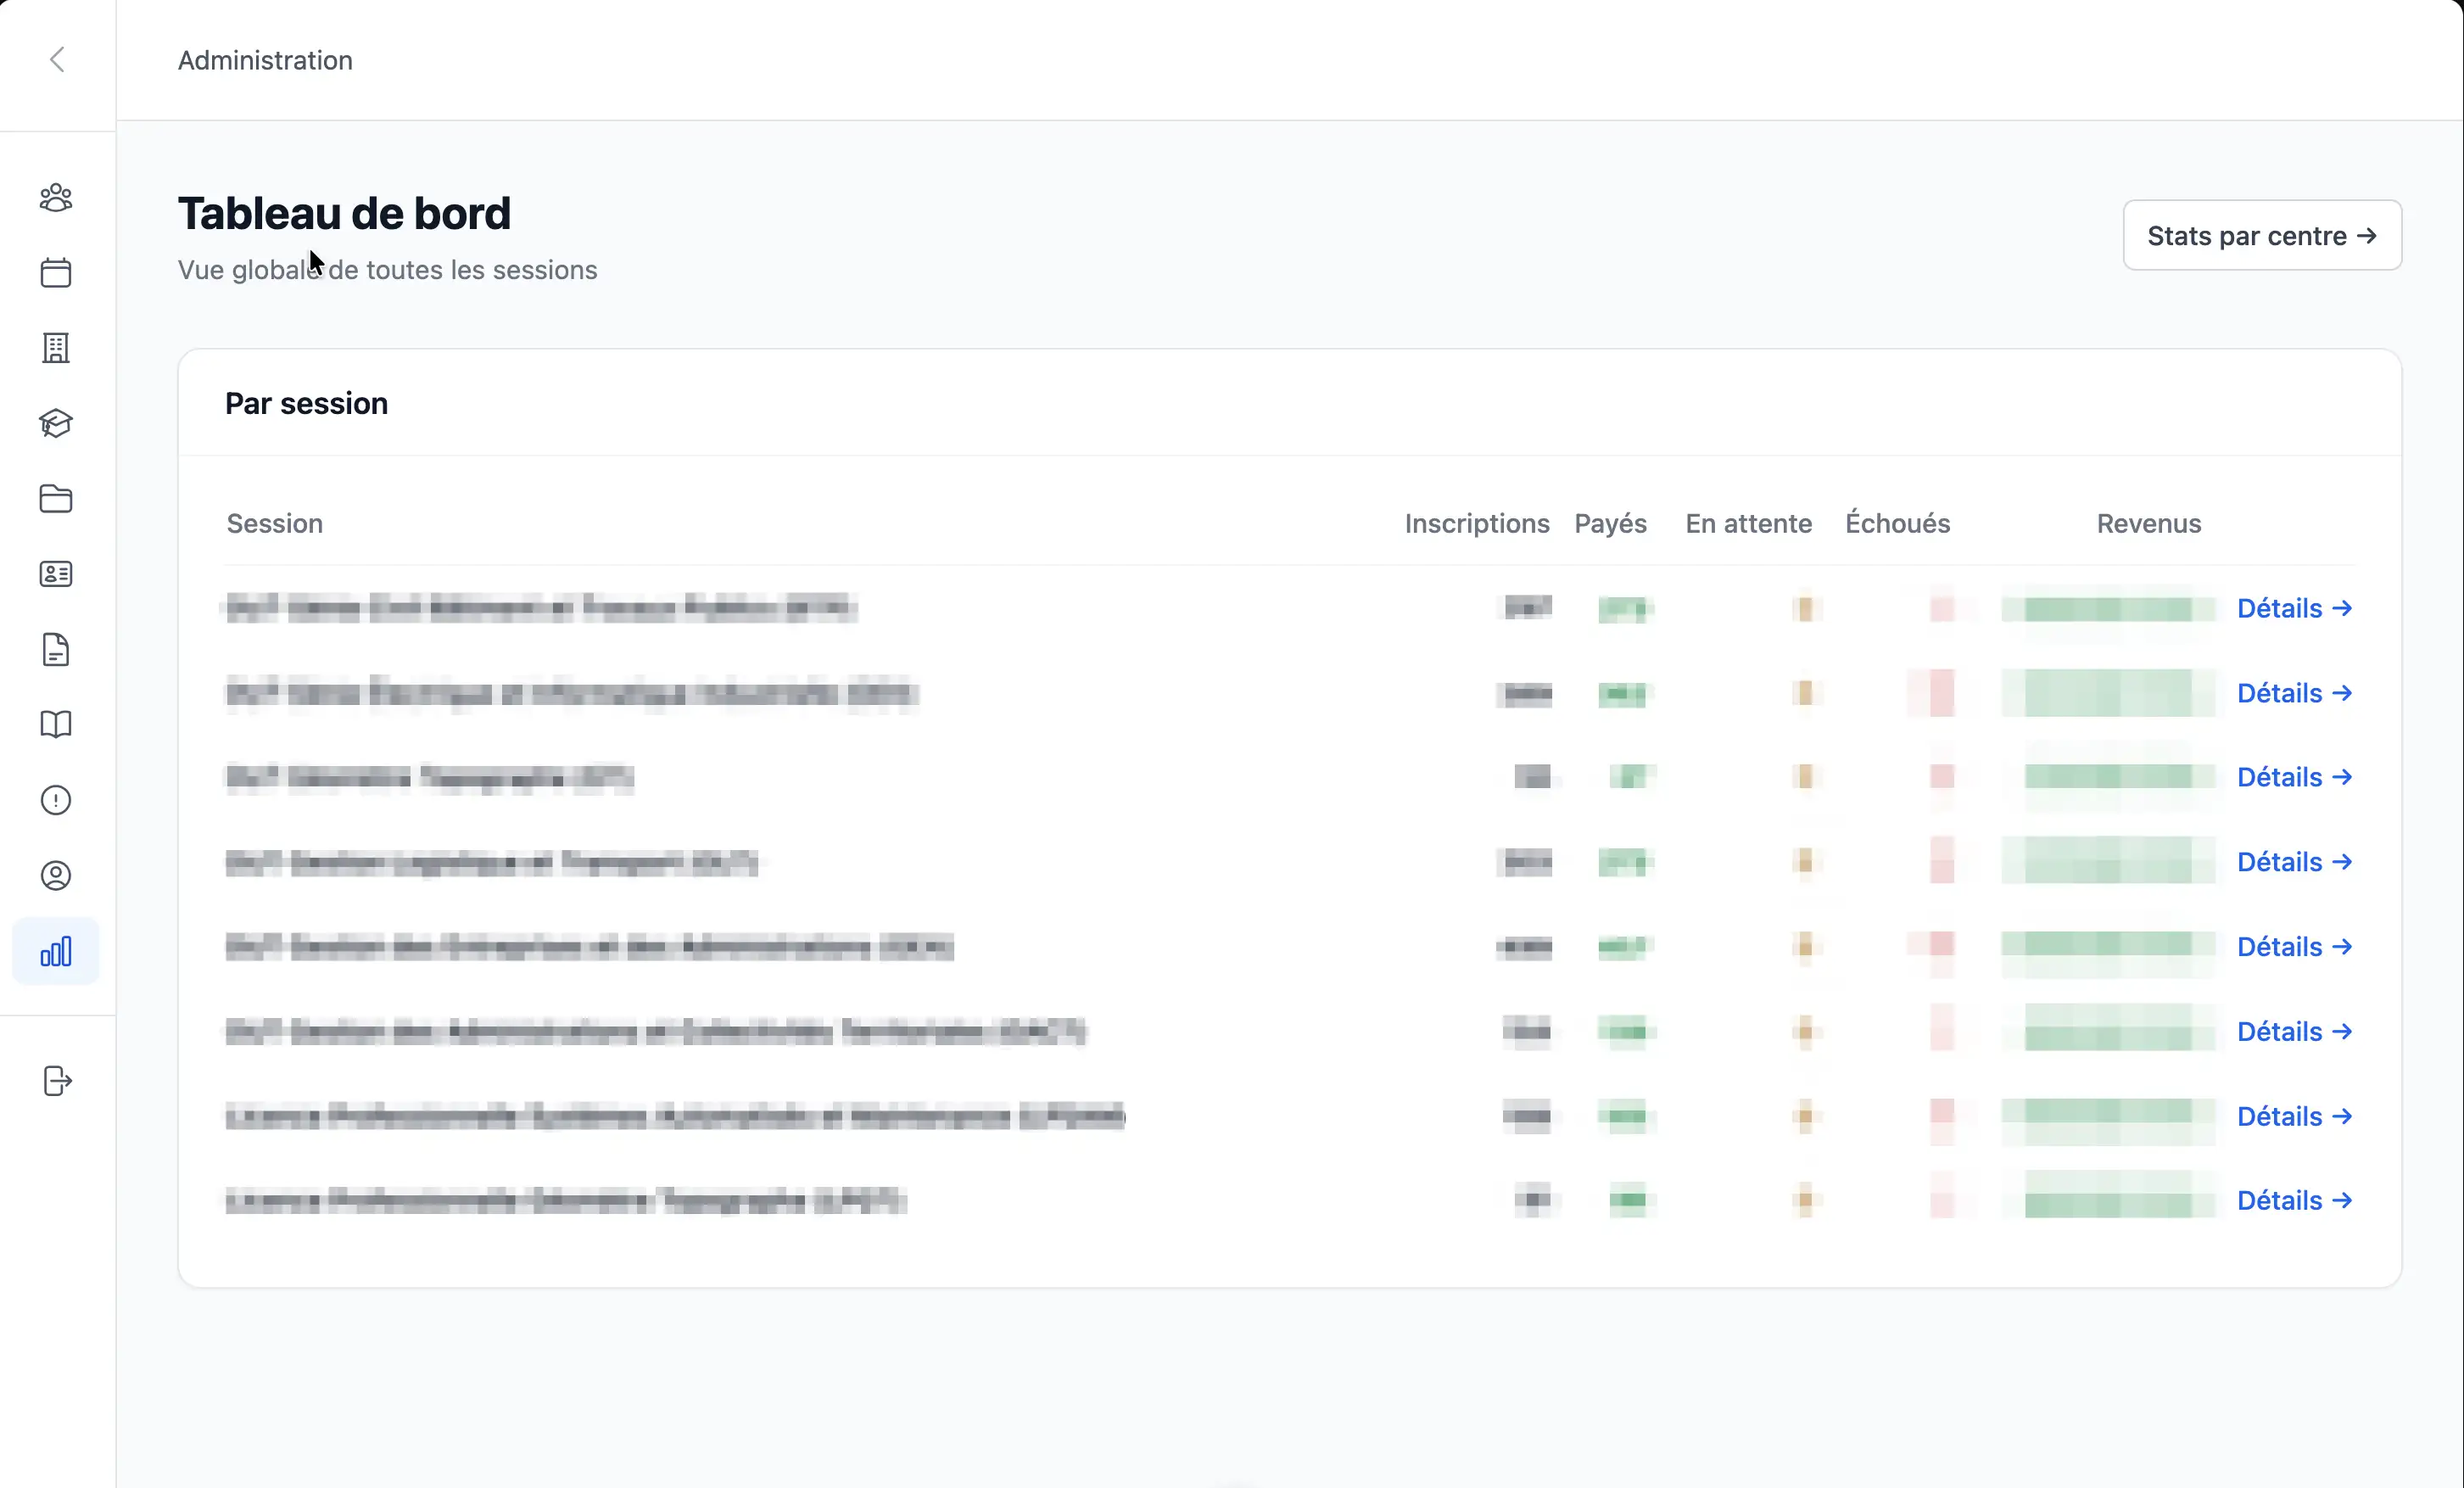The width and height of the screenshot is (2464, 1488).
Task: Open Détails for the second session row
Action: tap(2294, 693)
